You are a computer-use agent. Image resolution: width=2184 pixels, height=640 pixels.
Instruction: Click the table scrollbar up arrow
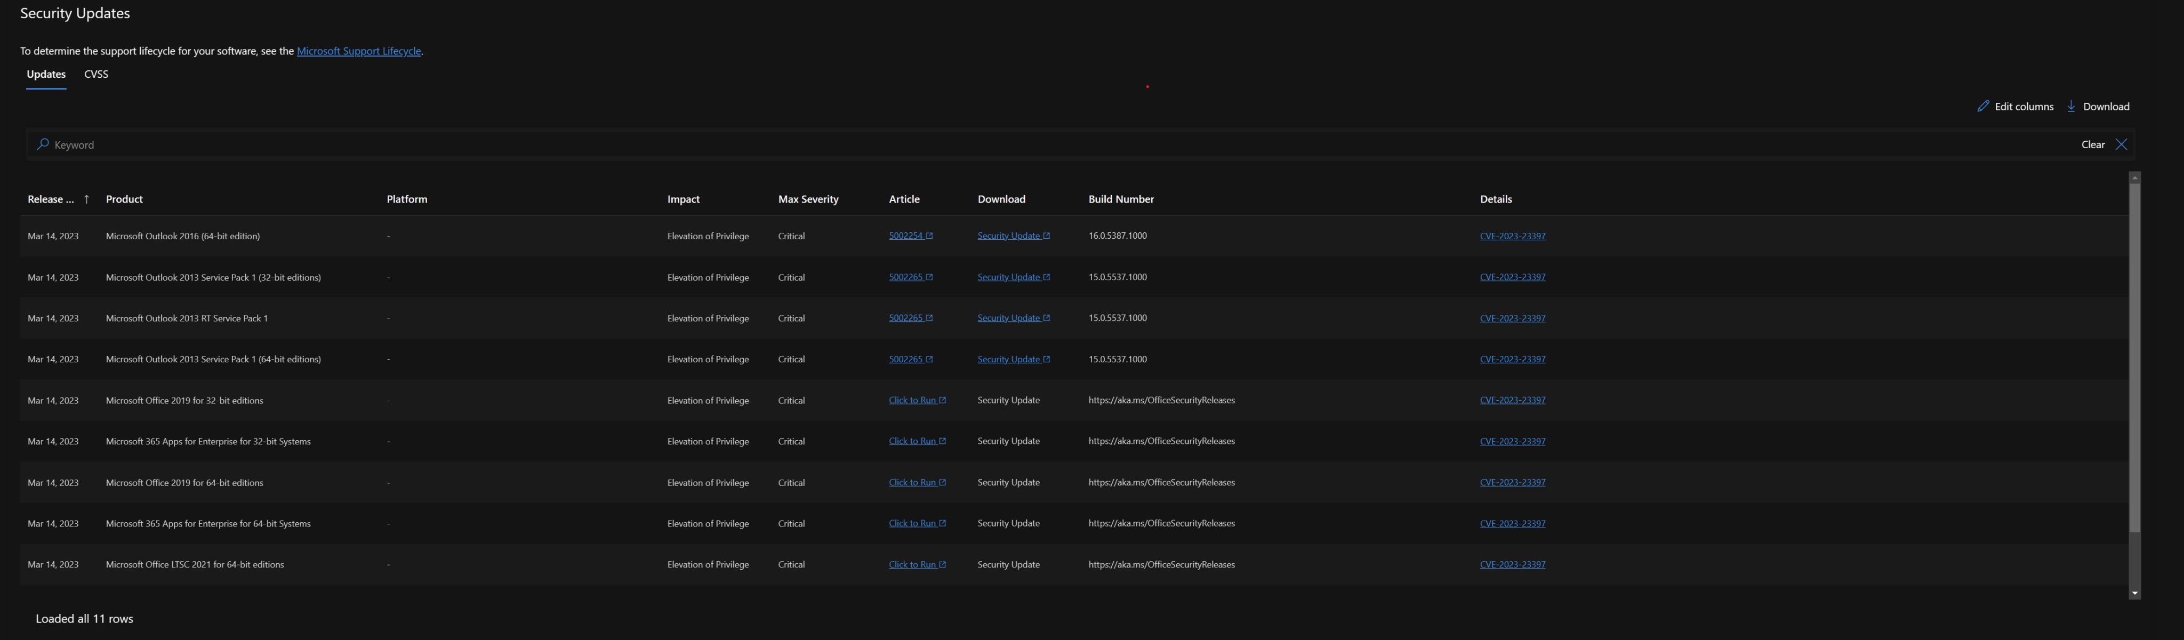coord(2134,177)
